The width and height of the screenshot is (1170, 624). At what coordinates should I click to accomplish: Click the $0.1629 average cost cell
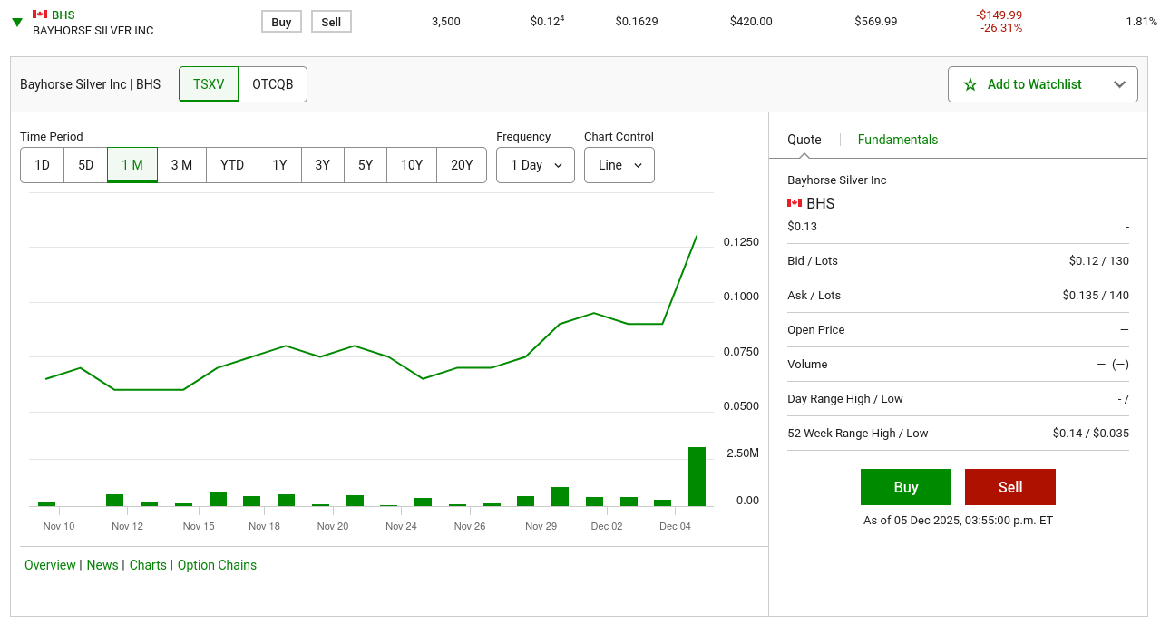pos(637,21)
